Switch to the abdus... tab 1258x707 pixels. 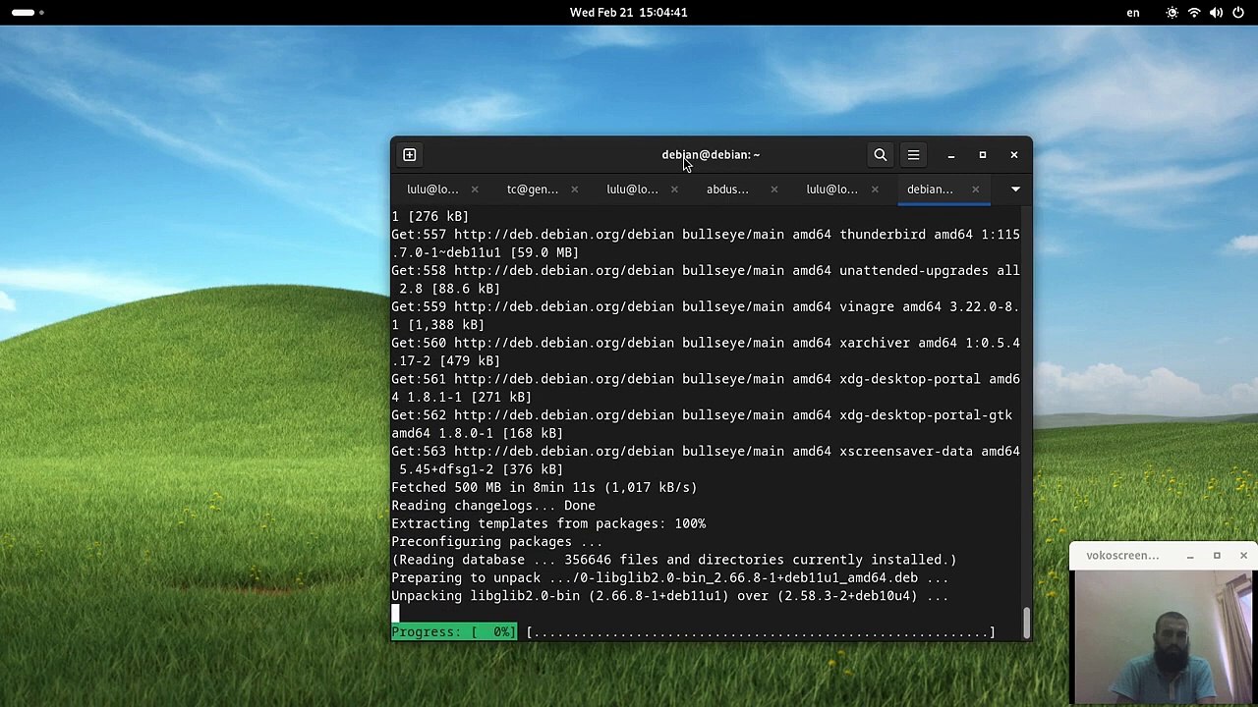pyautogui.click(x=727, y=190)
